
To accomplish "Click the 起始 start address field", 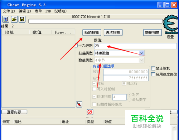I will click(126, 72).
